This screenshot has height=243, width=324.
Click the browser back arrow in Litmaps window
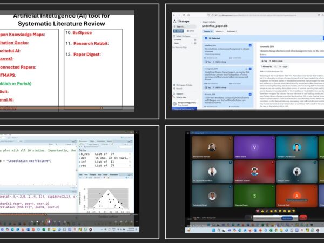coord(174,15)
